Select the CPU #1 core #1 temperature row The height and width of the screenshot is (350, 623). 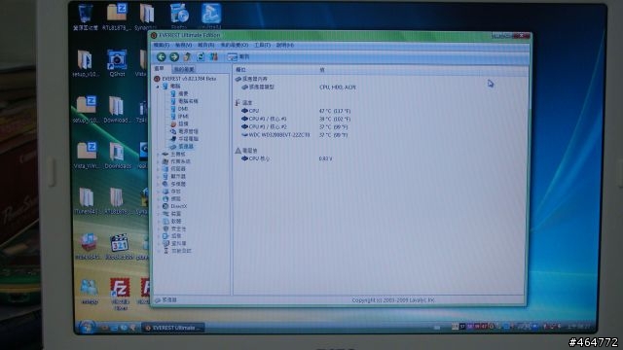296,119
